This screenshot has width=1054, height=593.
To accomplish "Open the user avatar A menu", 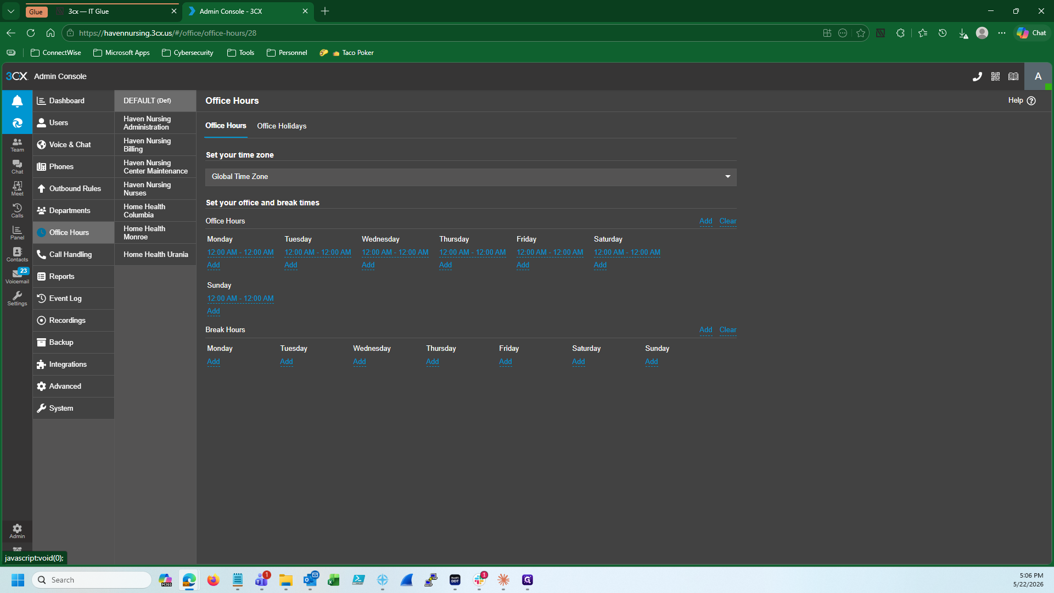I will click(x=1038, y=77).
